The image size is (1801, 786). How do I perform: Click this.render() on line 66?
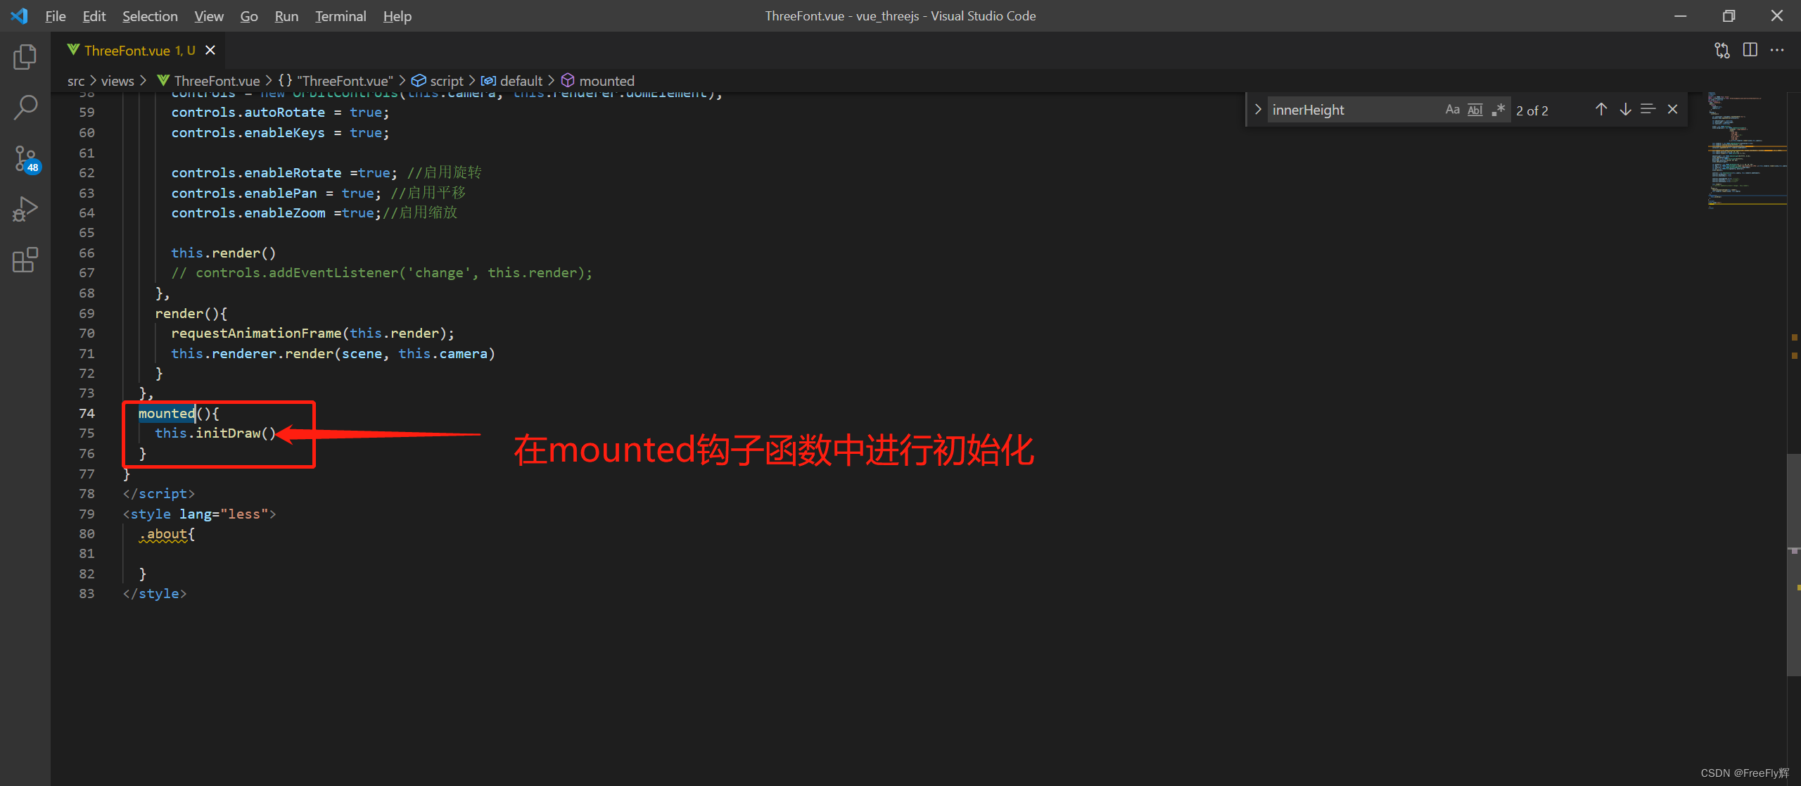coord(224,253)
